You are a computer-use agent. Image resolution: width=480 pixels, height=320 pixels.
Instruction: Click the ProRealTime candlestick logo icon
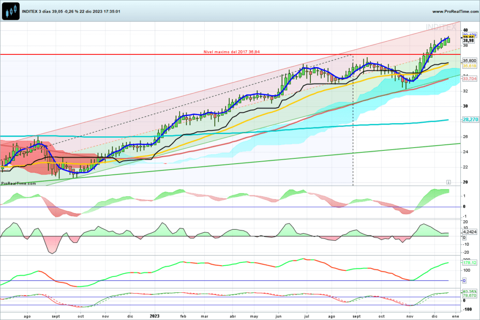(x=11, y=11)
